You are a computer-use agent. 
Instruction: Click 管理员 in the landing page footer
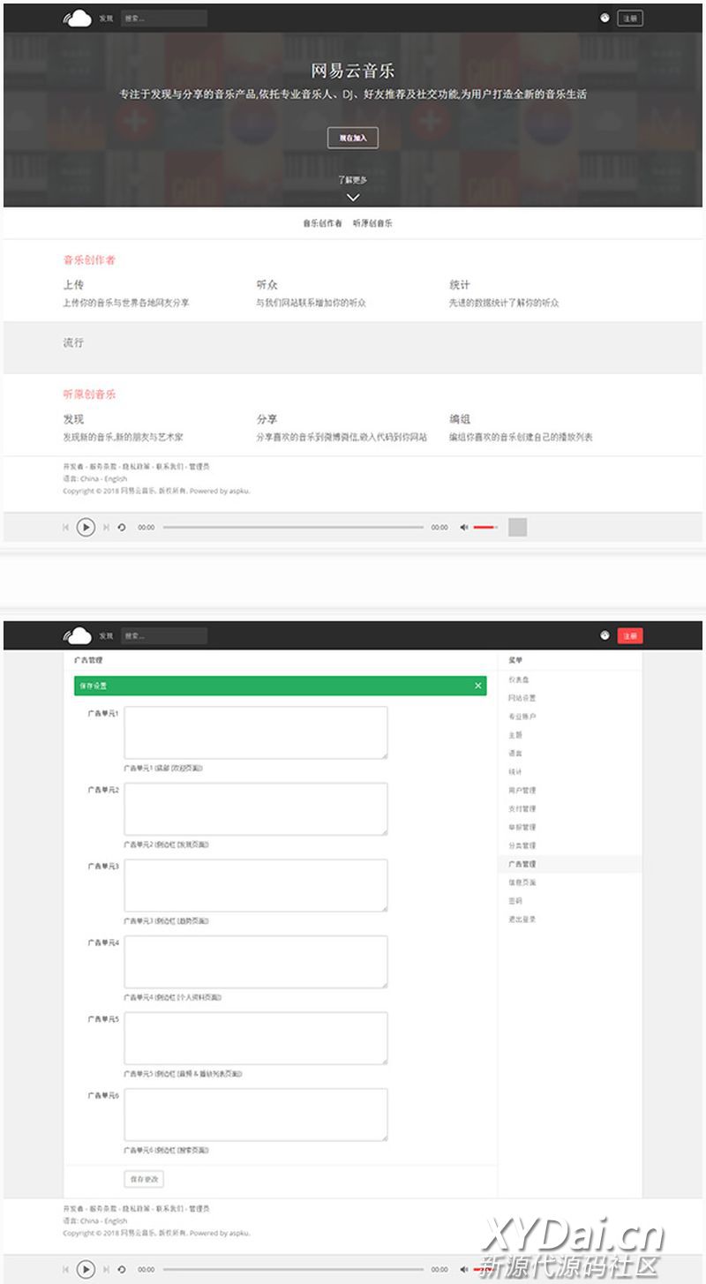point(199,466)
